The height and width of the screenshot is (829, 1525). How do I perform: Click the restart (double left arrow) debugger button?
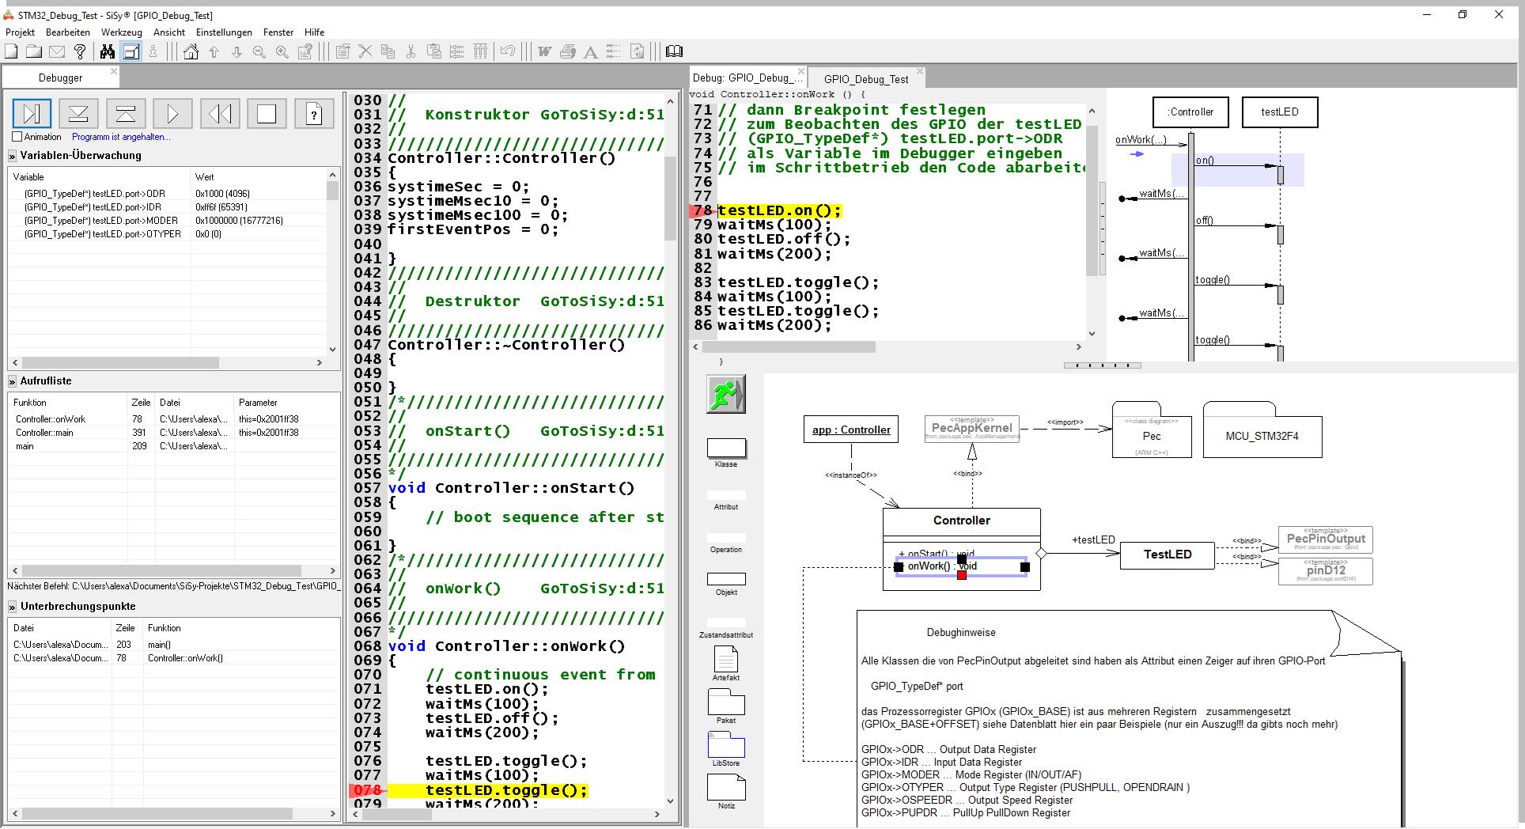(x=220, y=114)
